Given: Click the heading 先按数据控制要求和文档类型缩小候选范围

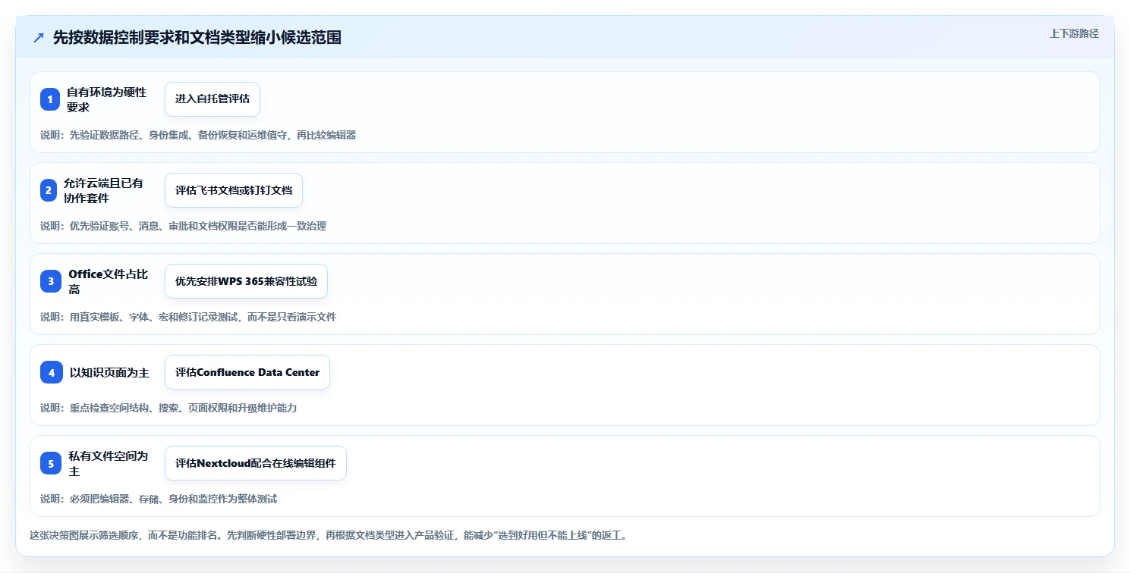Looking at the screenshot, I should (197, 37).
